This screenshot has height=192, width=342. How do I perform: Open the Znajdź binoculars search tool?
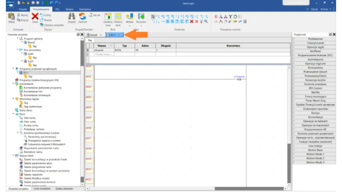pyautogui.click(x=71, y=16)
